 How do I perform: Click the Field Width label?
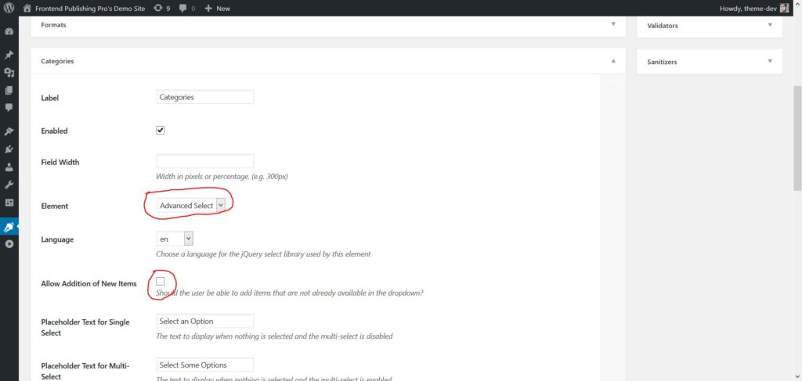[x=60, y=163]
